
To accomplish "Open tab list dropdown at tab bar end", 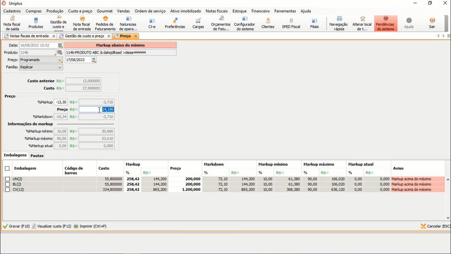I will pyautogui.click(x=449, y=36).
